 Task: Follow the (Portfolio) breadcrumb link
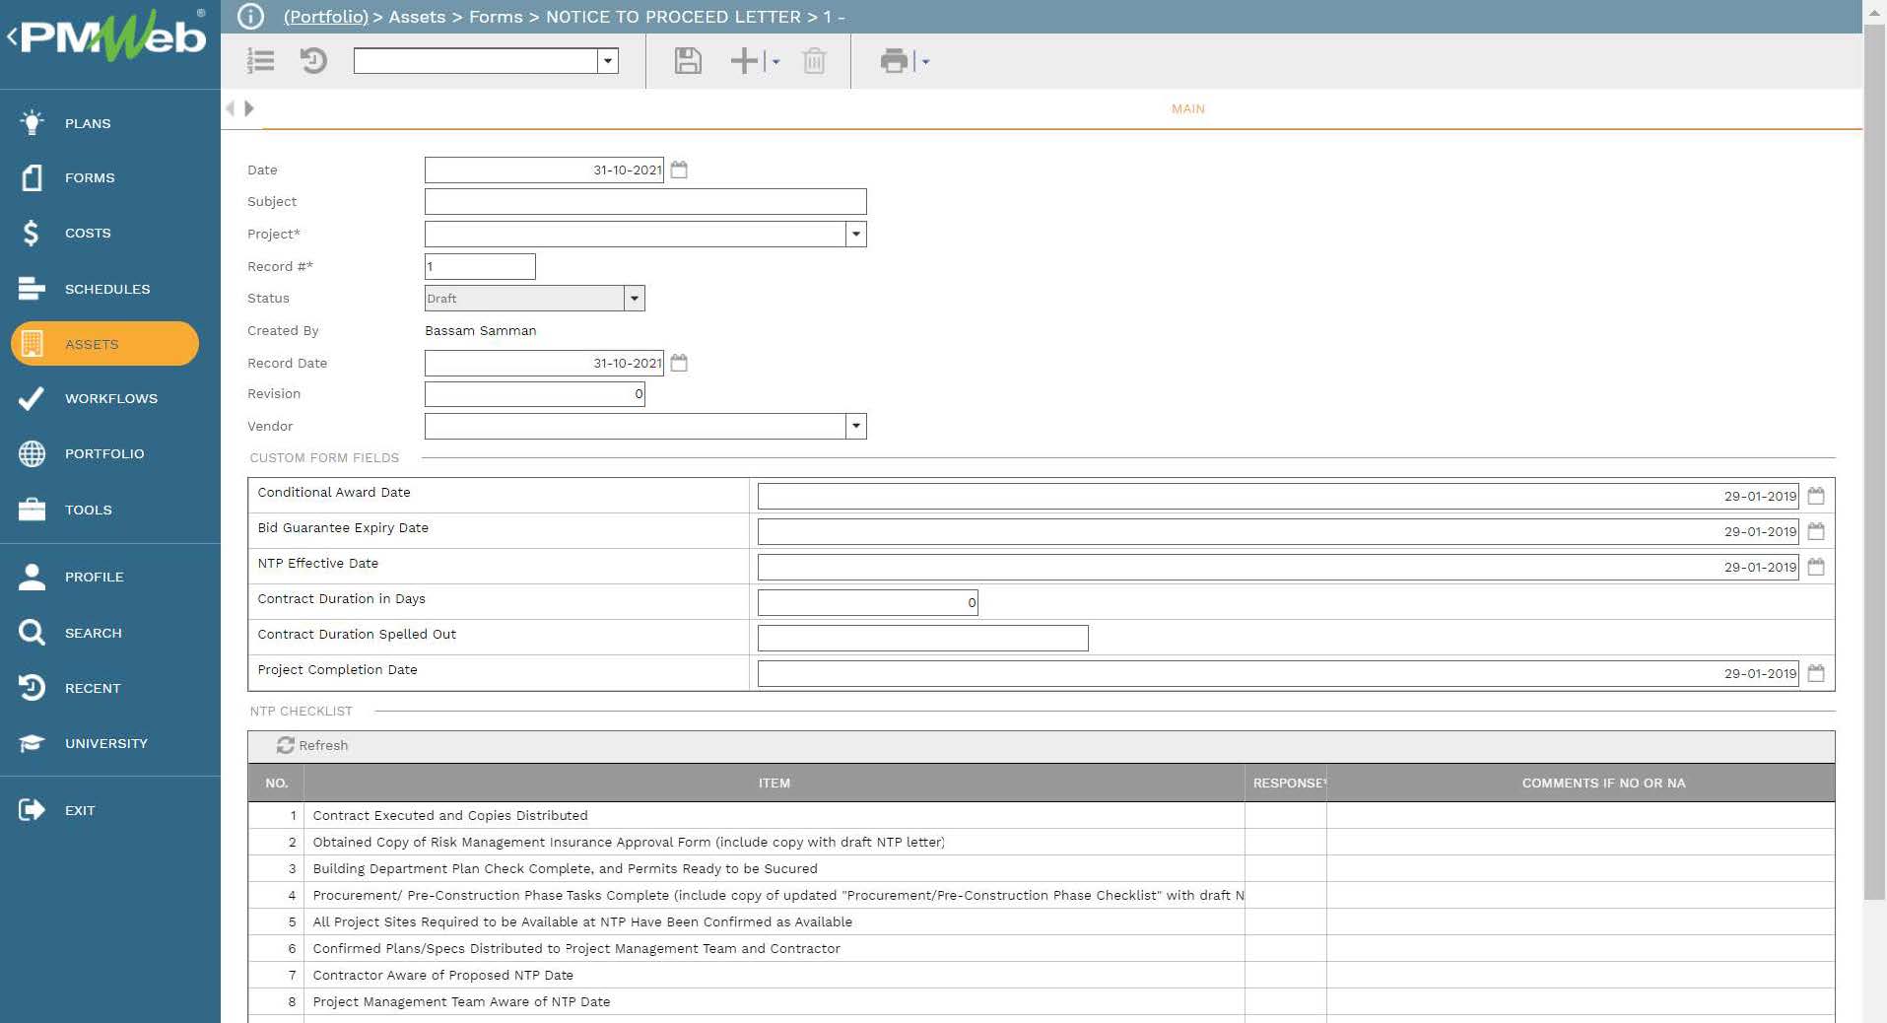pyautogui.click(x=325, y=17)
